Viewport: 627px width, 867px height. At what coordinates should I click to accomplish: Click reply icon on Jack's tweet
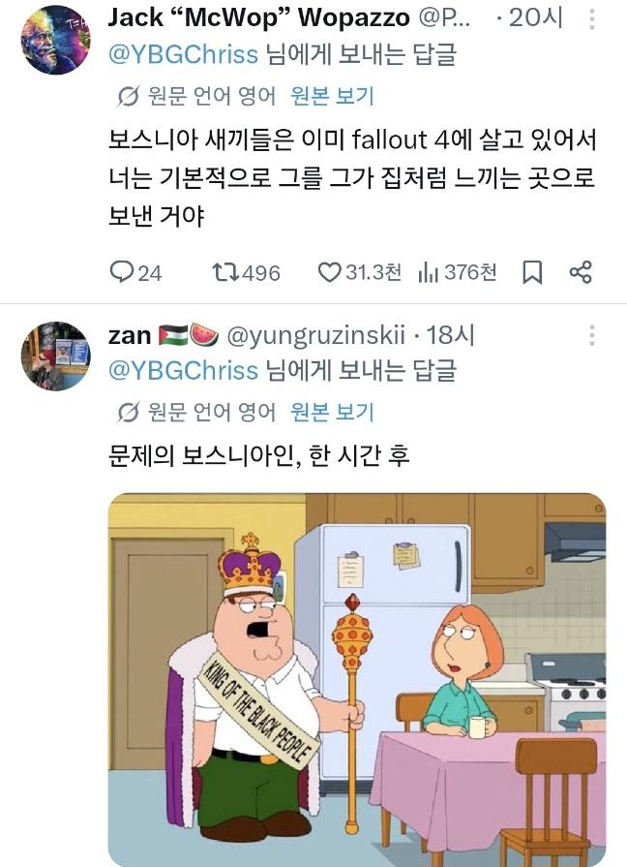121,272
